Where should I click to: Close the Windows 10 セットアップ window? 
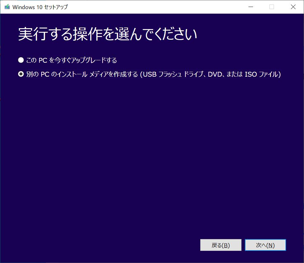click(x=293, y=7)
